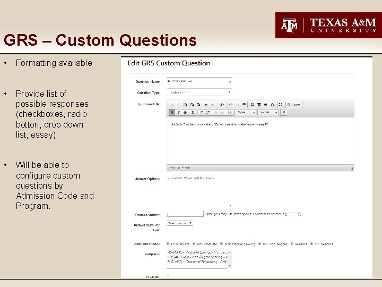Uncheck the US Graduate admission code
Image resolution: width=382 pixels, height=287 pixels.
click(168, 243)
